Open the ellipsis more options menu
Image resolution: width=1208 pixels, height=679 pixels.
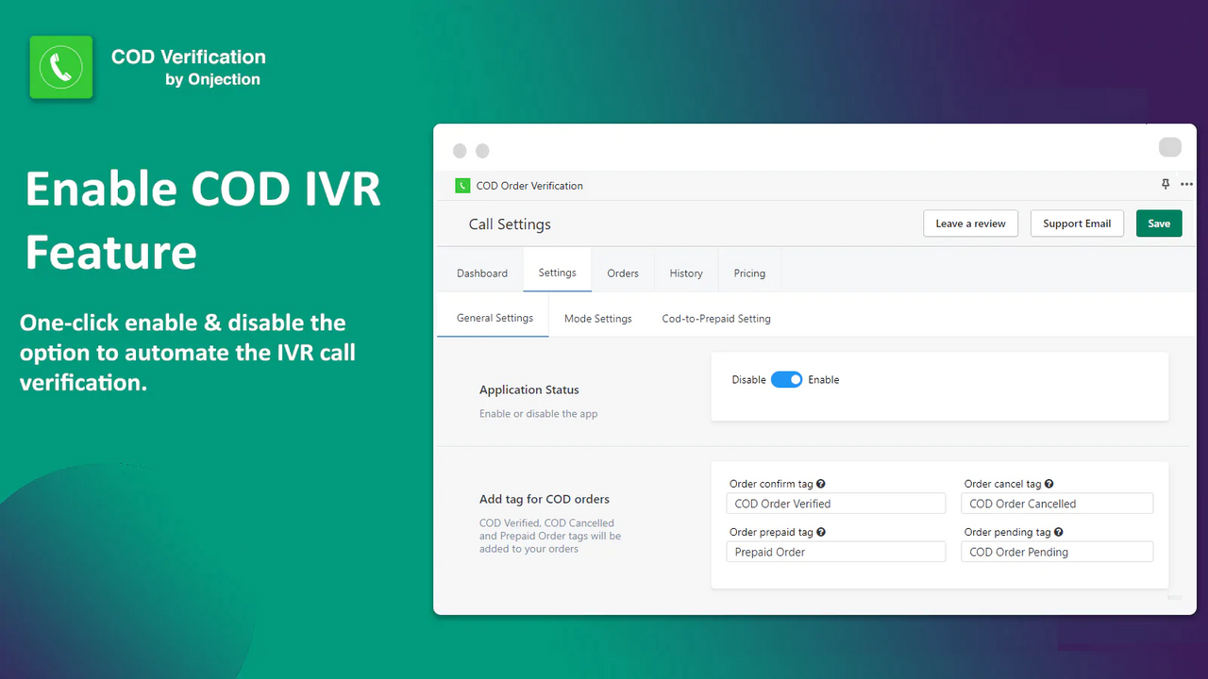click(x=1186, y=184)
